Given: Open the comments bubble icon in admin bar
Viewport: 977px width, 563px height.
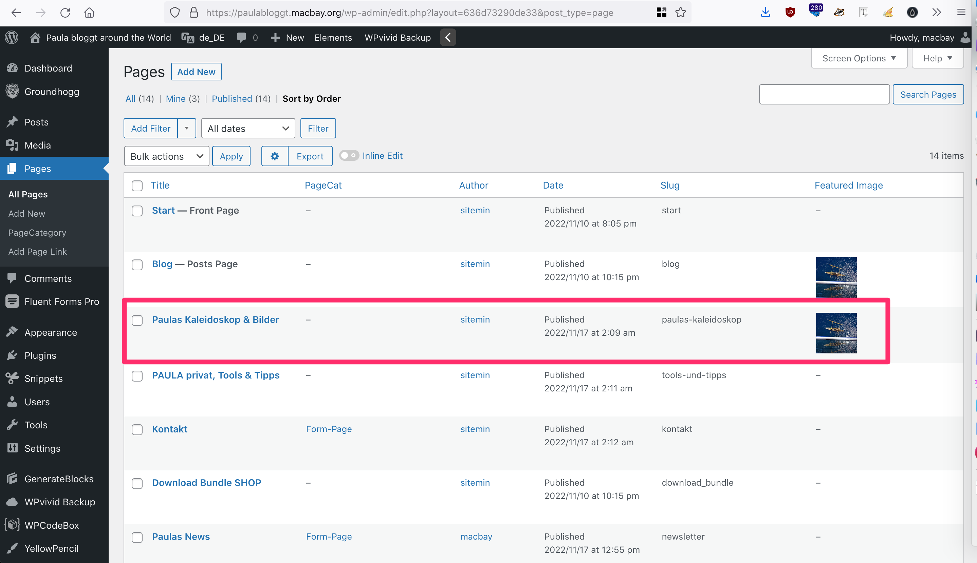Looking at the screenshot, I should (x=241, y=38).
